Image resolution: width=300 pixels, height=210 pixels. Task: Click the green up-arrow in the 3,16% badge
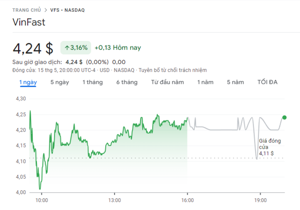(66, 48)
